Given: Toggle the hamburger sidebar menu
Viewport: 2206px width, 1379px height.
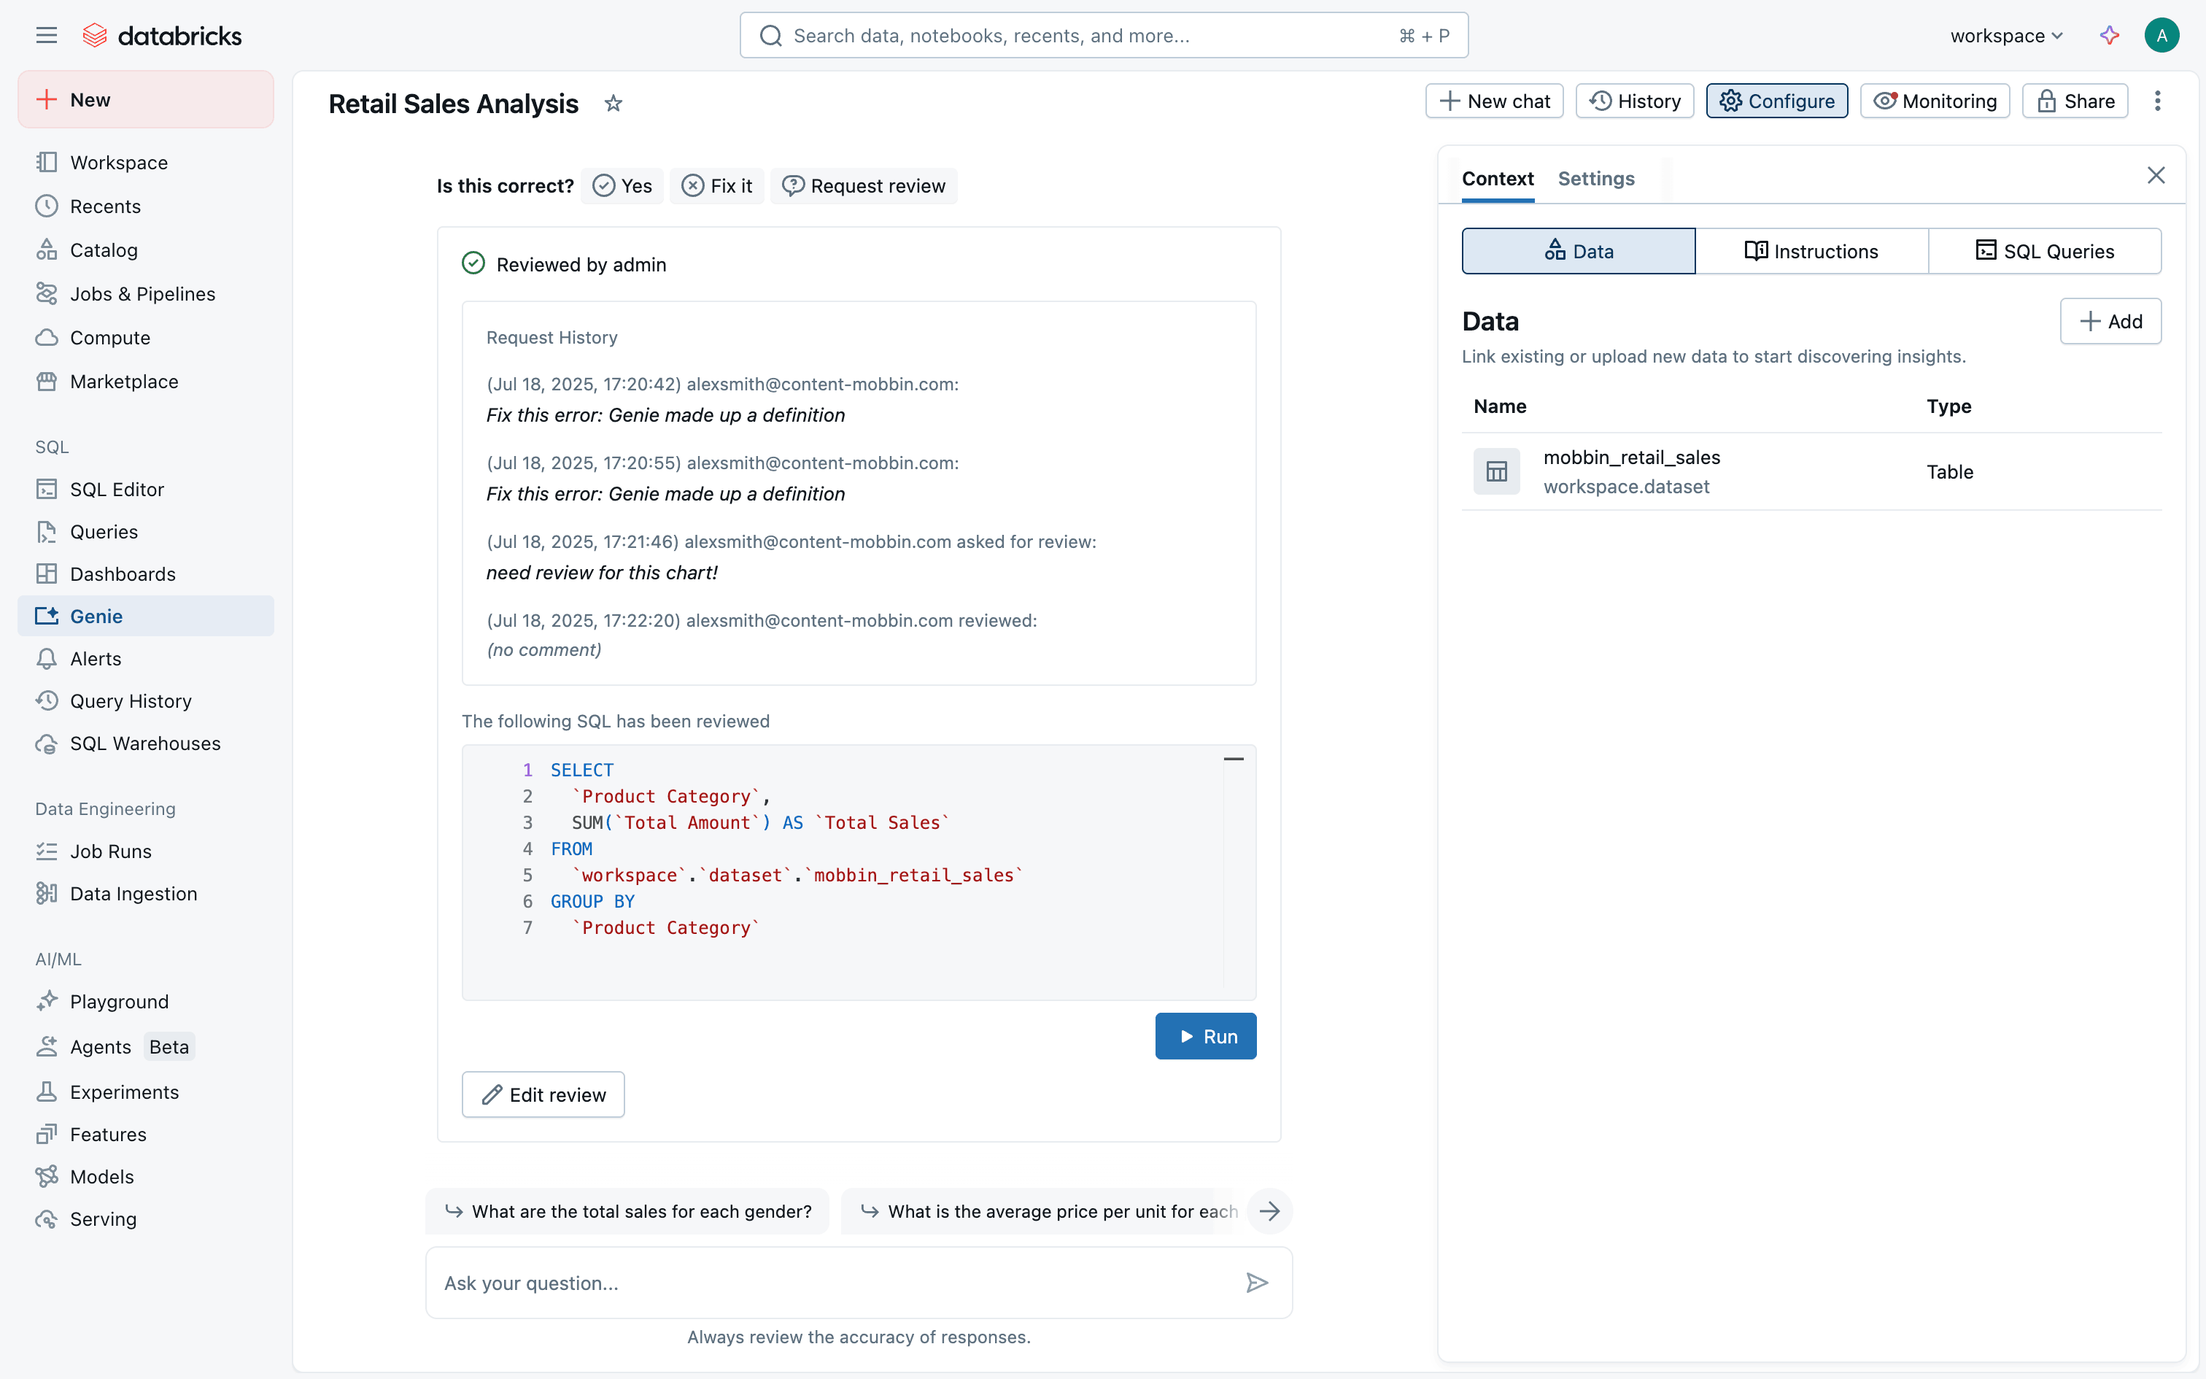Looking at the screenshot, I should [47, 36].
